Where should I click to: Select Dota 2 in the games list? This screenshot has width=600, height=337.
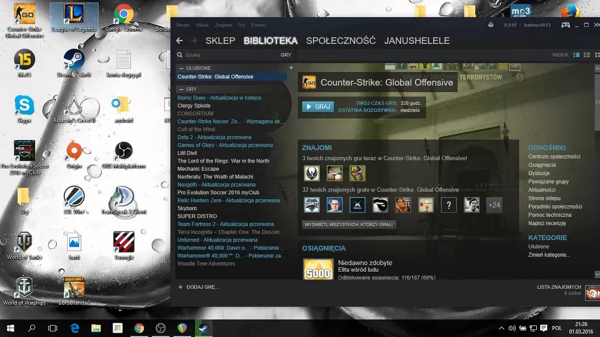231,137
